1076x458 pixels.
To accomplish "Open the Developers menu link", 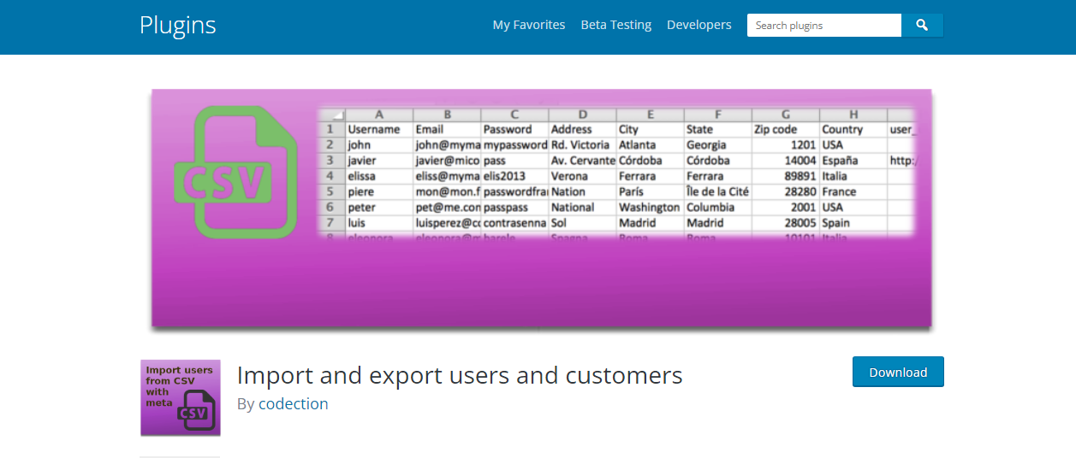I will 699,26.
